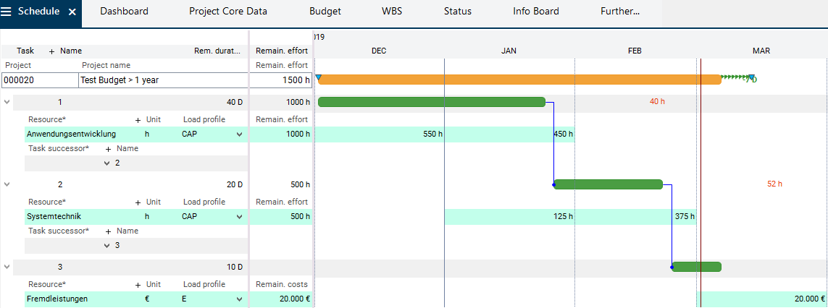Open the Further... tab menu
Image resolution: width=828 pixels, height=308 pixels.
coord(620,12)
